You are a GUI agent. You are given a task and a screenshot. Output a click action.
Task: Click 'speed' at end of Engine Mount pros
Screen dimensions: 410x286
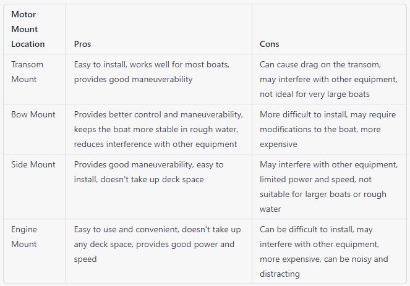[85, 259]
